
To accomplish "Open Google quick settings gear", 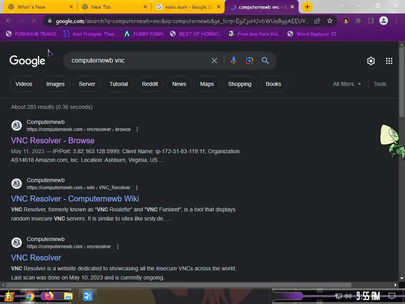I will click(x=371, y=61).
